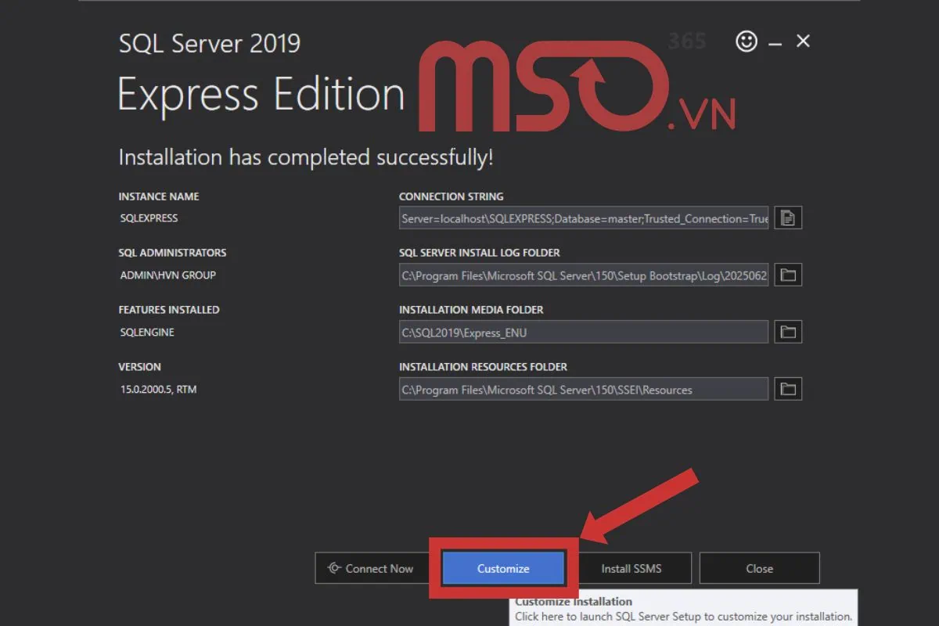
Task: Select the install log folder path field
Action: click(583, 275)
